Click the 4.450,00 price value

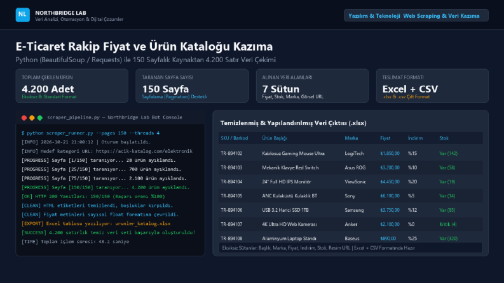pos(390,181)
